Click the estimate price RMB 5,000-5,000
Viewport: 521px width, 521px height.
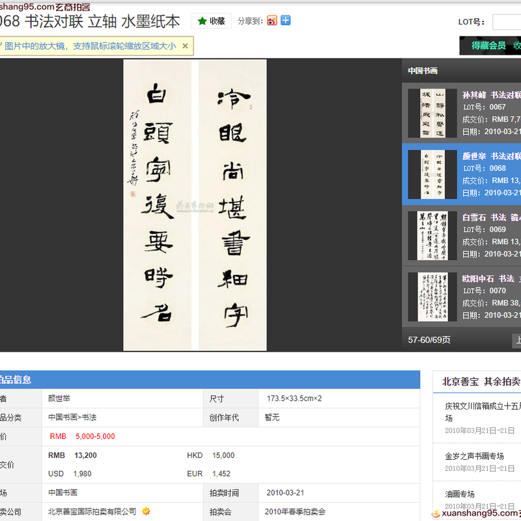83,436
